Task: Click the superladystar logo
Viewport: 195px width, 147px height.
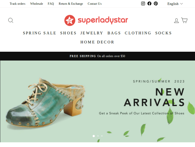Action: (x=96, y=20)
